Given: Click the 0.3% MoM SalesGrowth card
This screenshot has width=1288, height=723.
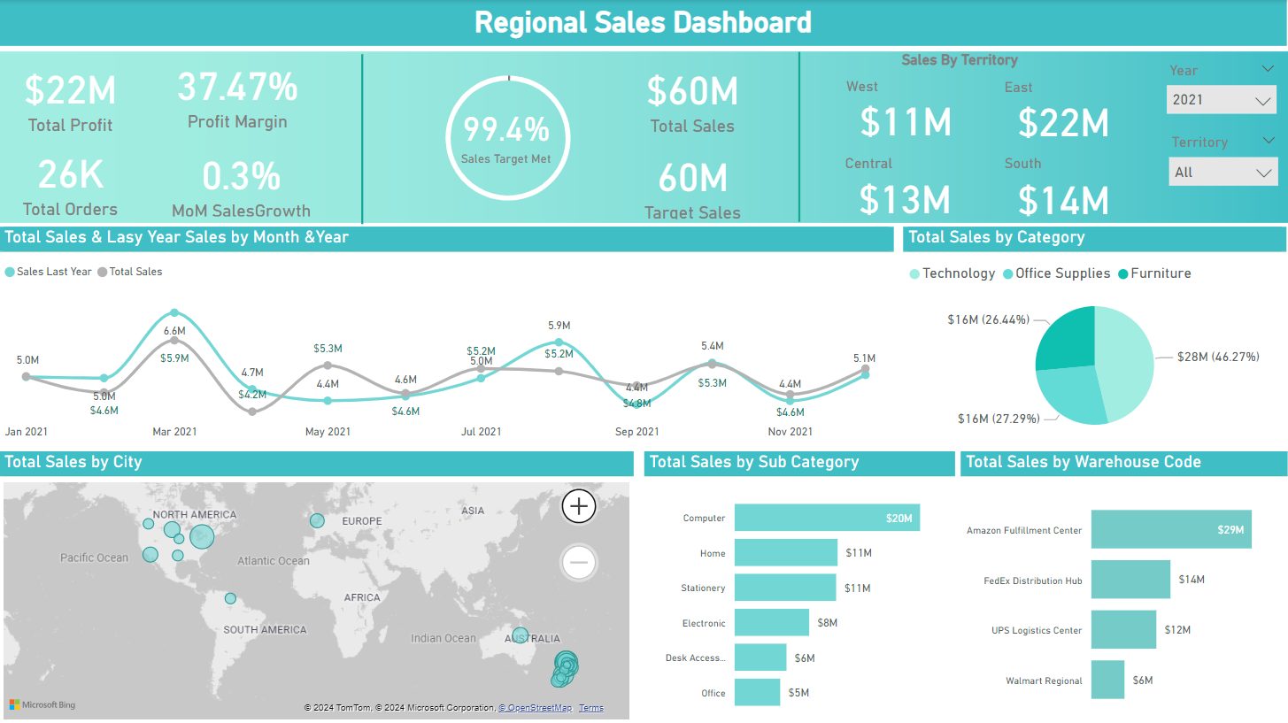Looking at the screenshot, I should 241,188.
